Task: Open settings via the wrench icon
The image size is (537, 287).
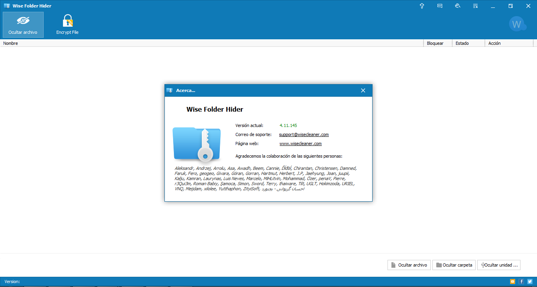Action: (x=458, y=6)
